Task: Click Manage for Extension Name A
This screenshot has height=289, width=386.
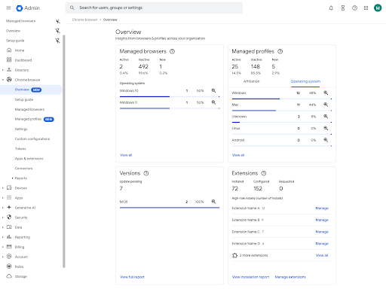Action: pos(322,208)
